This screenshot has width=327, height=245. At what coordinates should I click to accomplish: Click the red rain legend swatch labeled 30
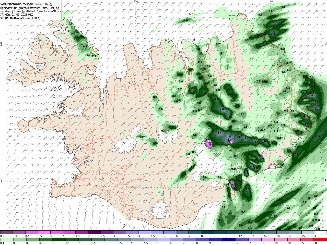coord(320,240)
